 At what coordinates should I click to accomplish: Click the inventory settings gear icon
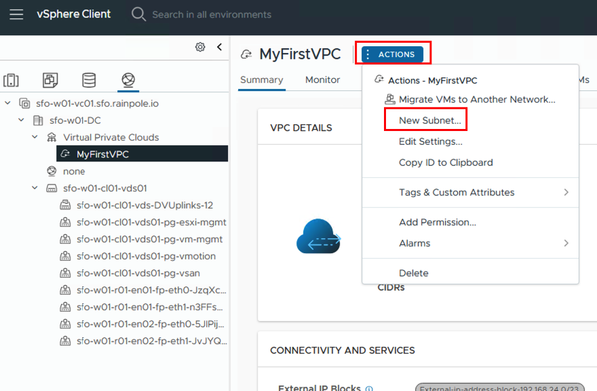click(x=200, y=47)
